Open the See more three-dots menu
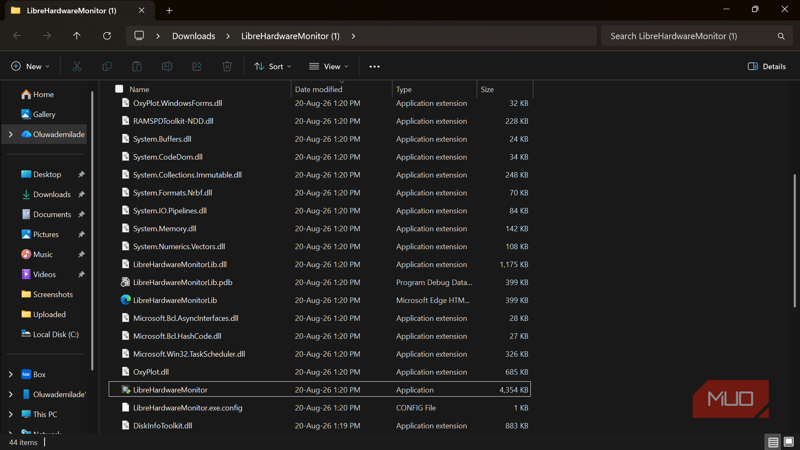Image resolution: width=800 pixels, height=450 pixels. tap(374, 66)
